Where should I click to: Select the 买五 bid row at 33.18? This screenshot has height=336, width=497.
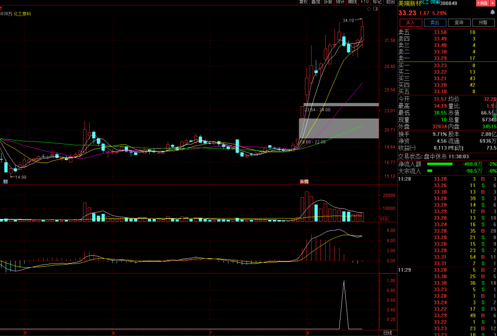447,92
